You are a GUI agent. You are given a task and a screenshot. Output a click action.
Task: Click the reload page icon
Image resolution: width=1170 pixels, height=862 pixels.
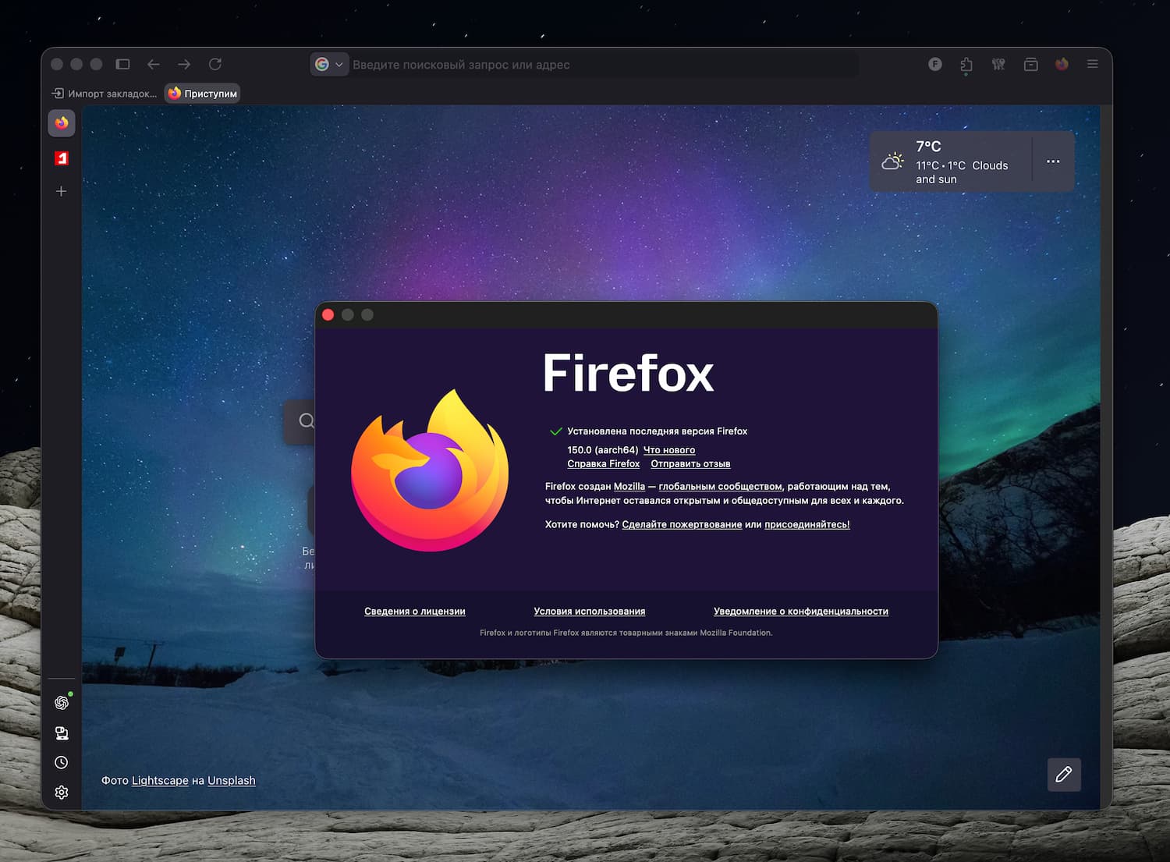pyautogui.click(x=215, y=64)
